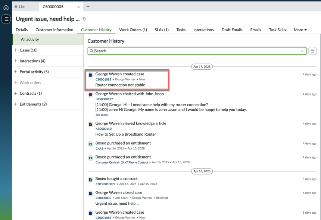Image resolution: width=321 pixels, height=220 pixels.
Task: Open the calendar date filter icon
Action: tap(312, 51)
